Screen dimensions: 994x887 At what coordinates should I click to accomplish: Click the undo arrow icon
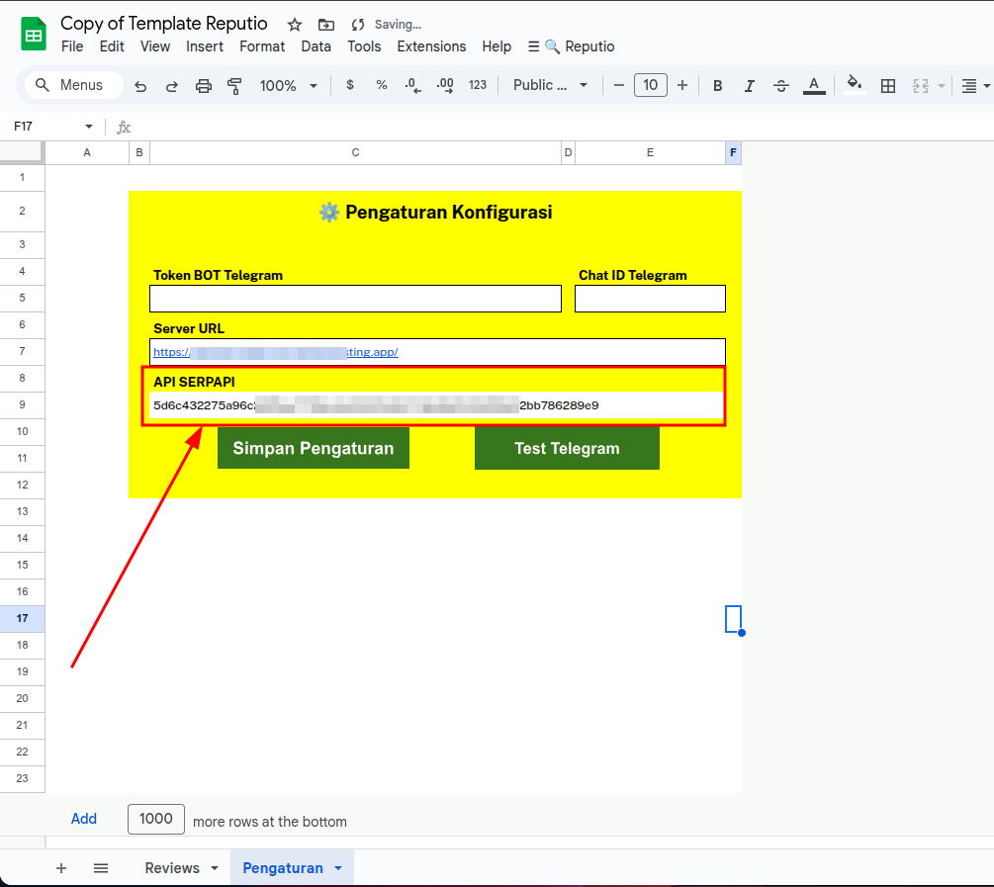140,86
